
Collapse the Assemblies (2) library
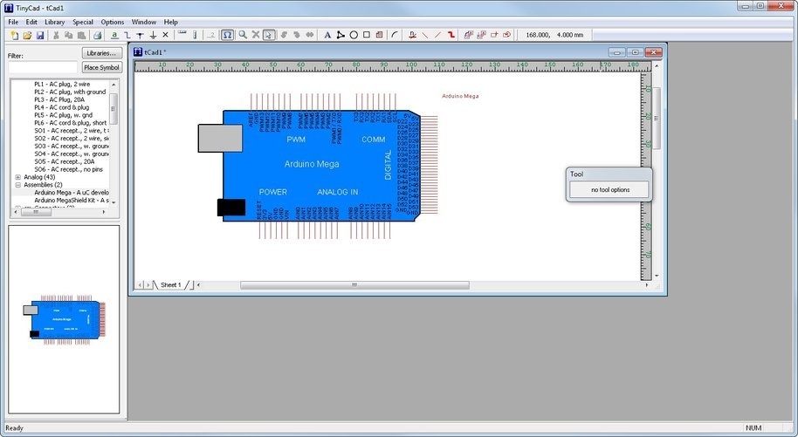point(17,185)
